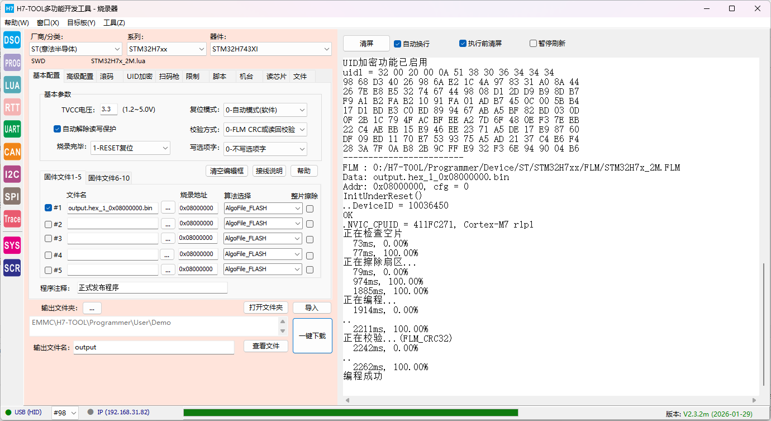
Task: Open the RTT viewer module
Action: [x=12, y=107]
